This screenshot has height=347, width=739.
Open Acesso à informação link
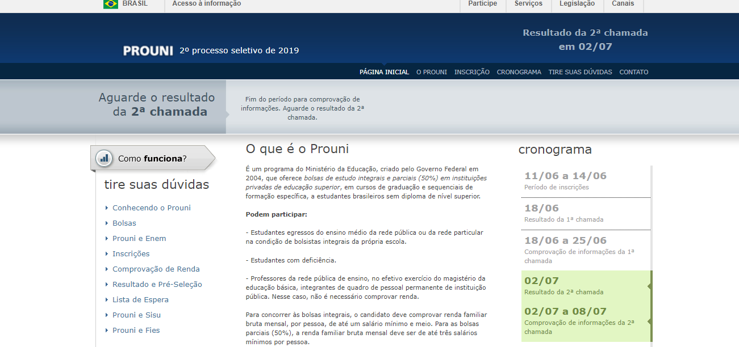(207, 3)
